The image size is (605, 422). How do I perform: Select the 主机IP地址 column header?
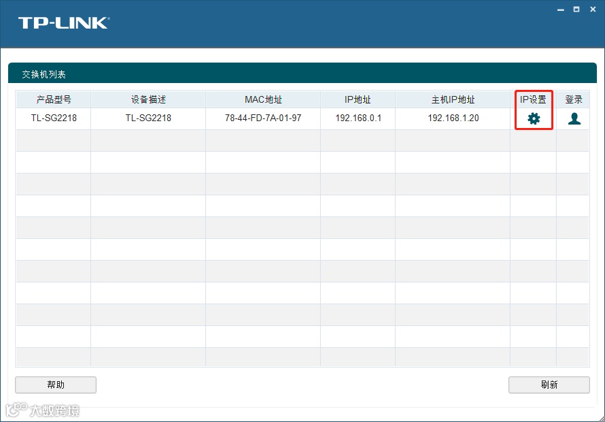[x=453, y=99]
